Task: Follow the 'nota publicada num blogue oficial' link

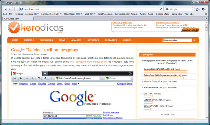Action: (x=89, y=62)
